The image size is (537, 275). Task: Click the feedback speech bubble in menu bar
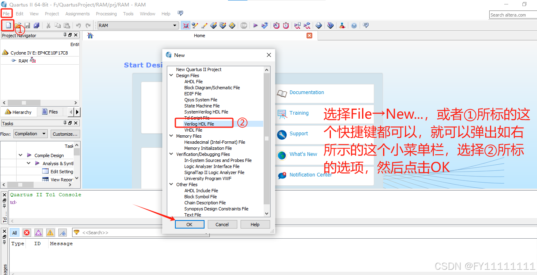pos(180,13)
